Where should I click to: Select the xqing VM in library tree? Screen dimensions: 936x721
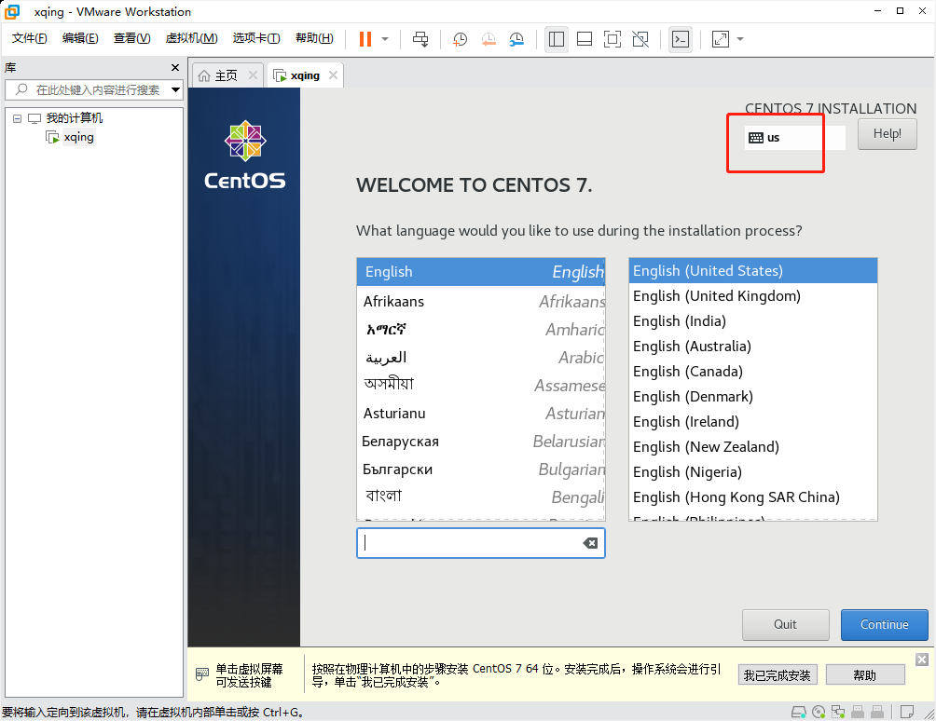79,137
